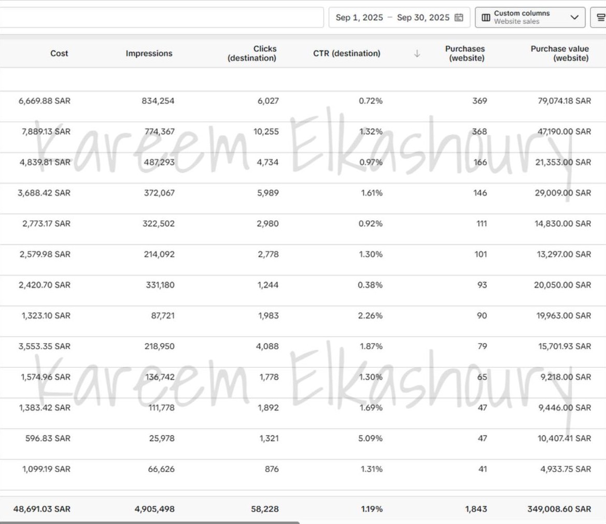Click the 1.61% CTR value
The width and height of the screenshot is (606, 524).
click(x=372, y=193)
